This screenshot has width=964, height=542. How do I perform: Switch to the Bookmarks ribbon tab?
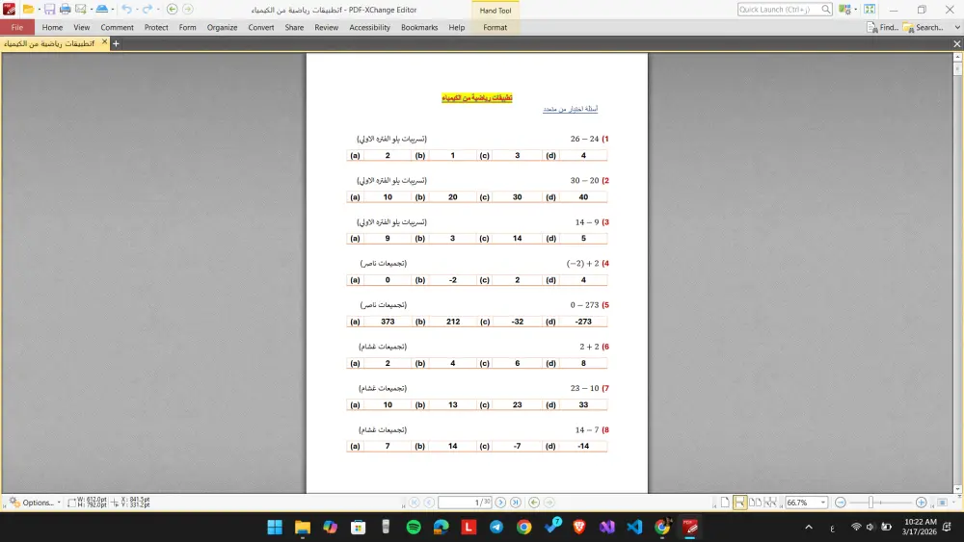pos(419,28)
